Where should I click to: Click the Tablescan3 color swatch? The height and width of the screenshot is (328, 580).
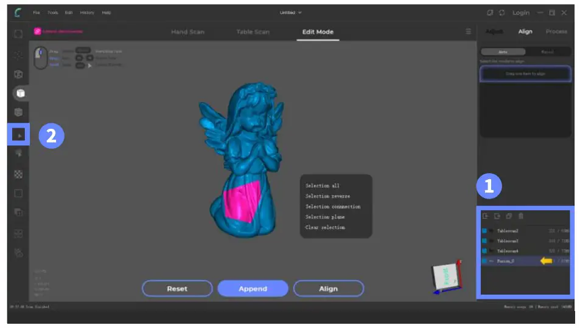[x=484, y=241]
